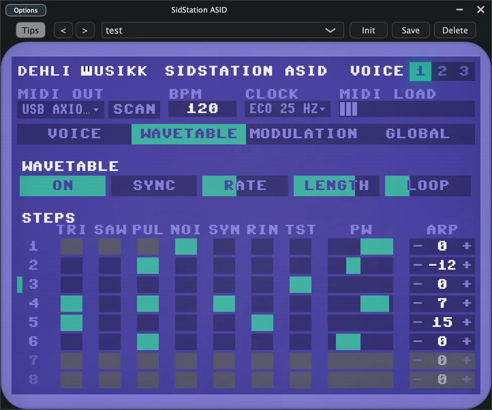Switch to the WAVETABLE tab
492x410 pixels.
tap(189, 134)
